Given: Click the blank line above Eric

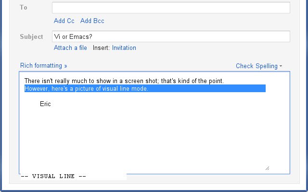Looking at the screenshot, I should click(x=145, y=96).
